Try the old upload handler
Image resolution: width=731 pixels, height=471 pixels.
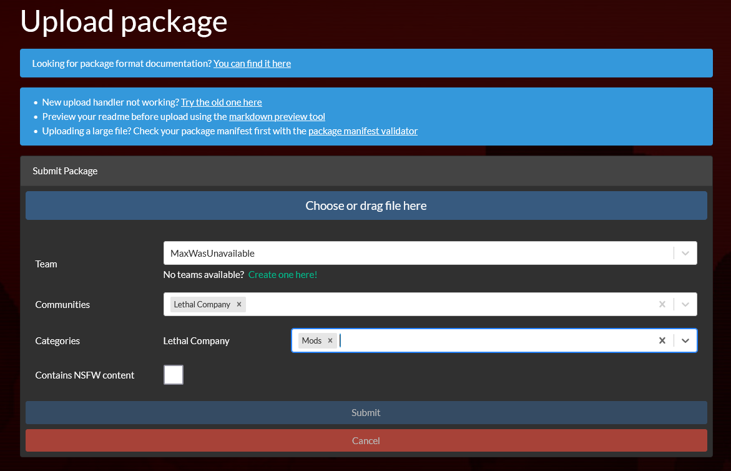(x=221, y=102)
